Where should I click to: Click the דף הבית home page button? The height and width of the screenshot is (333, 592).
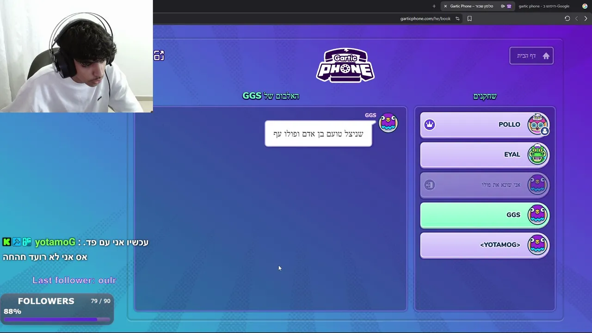pyautogui.click(x=531, y=56)
